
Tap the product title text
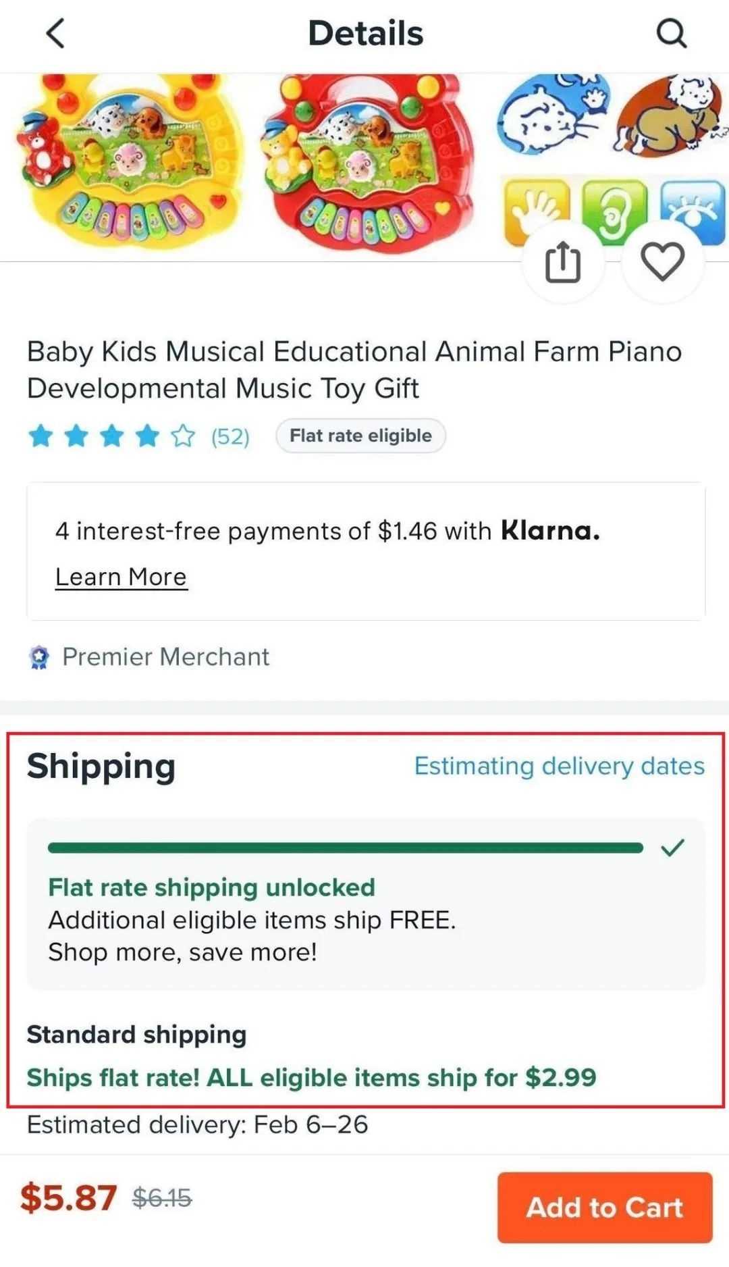click(x=354, y=369)
